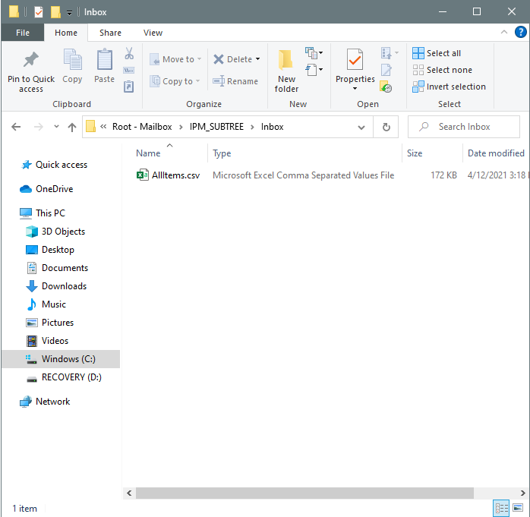Click the History icon in Open group
This screenshot has height=517, width=530.
386,87
